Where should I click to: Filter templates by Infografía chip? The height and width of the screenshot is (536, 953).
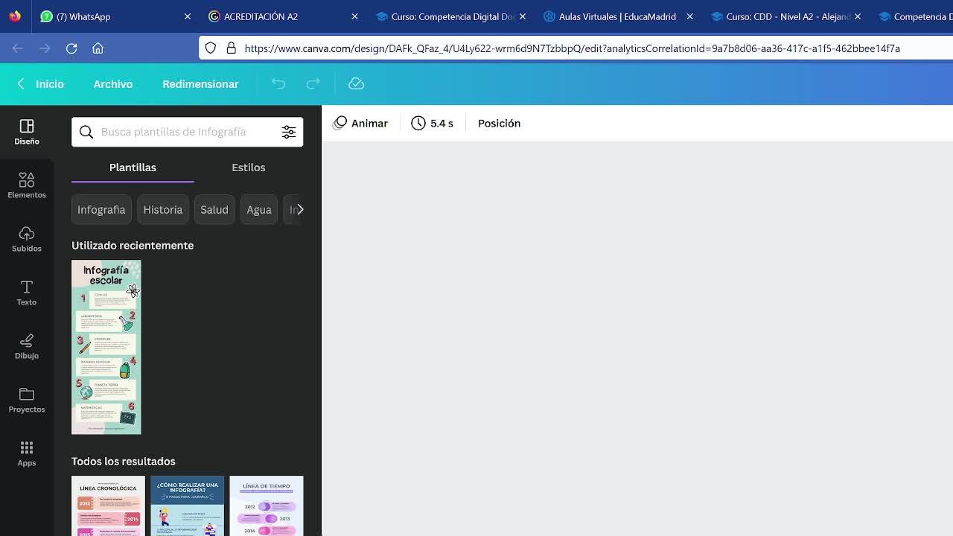(101, 210)
